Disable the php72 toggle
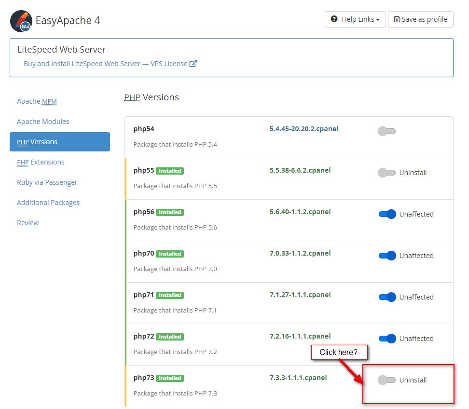469x409 pixels. [387, 339]
